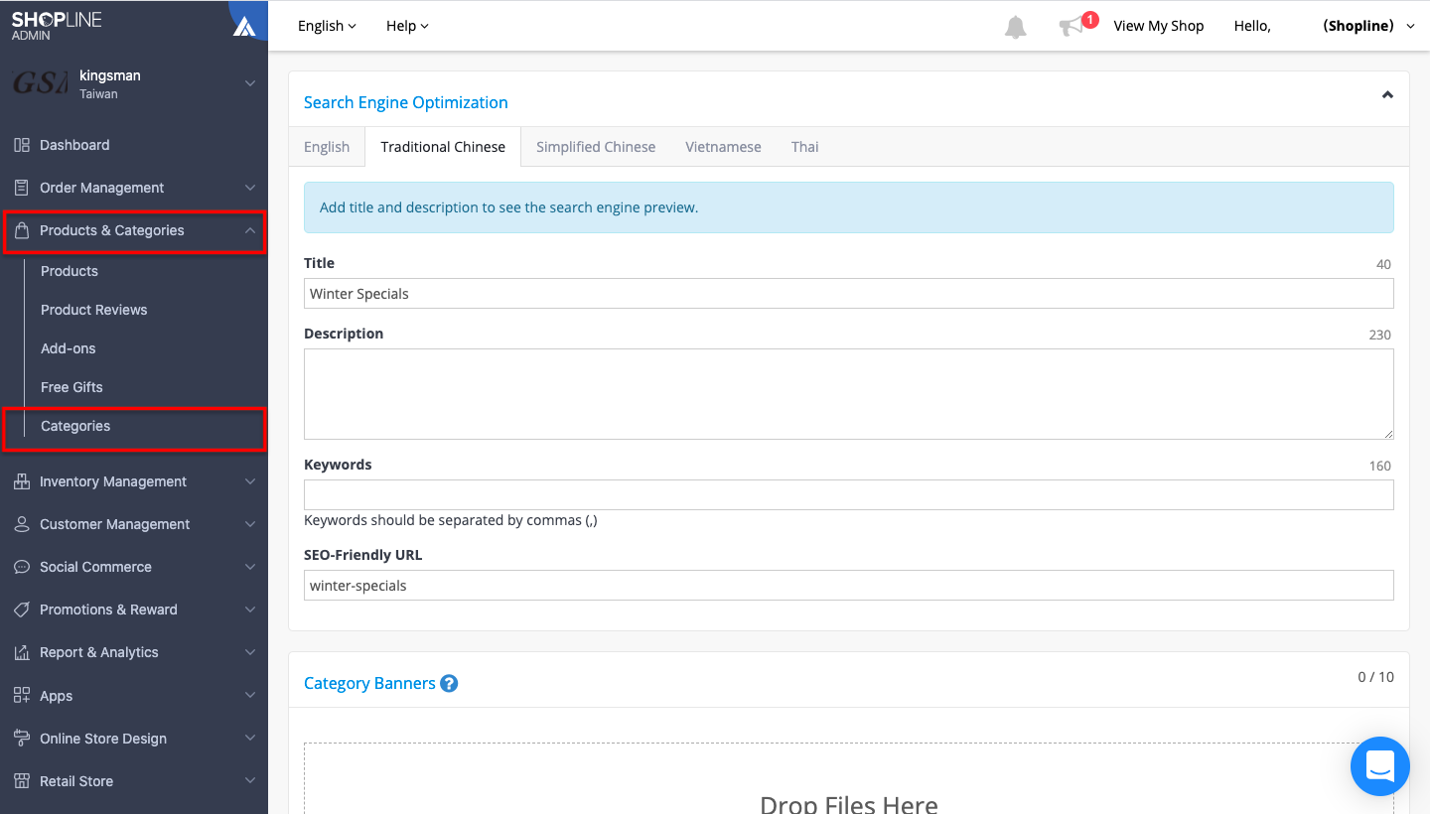Expand Inventory Management menu chevron
The height and width of the screenshot is (814, 1430).
250,481
